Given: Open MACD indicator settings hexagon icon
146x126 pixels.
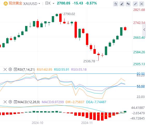Looking at the screenshot, I should click(10, 102).
